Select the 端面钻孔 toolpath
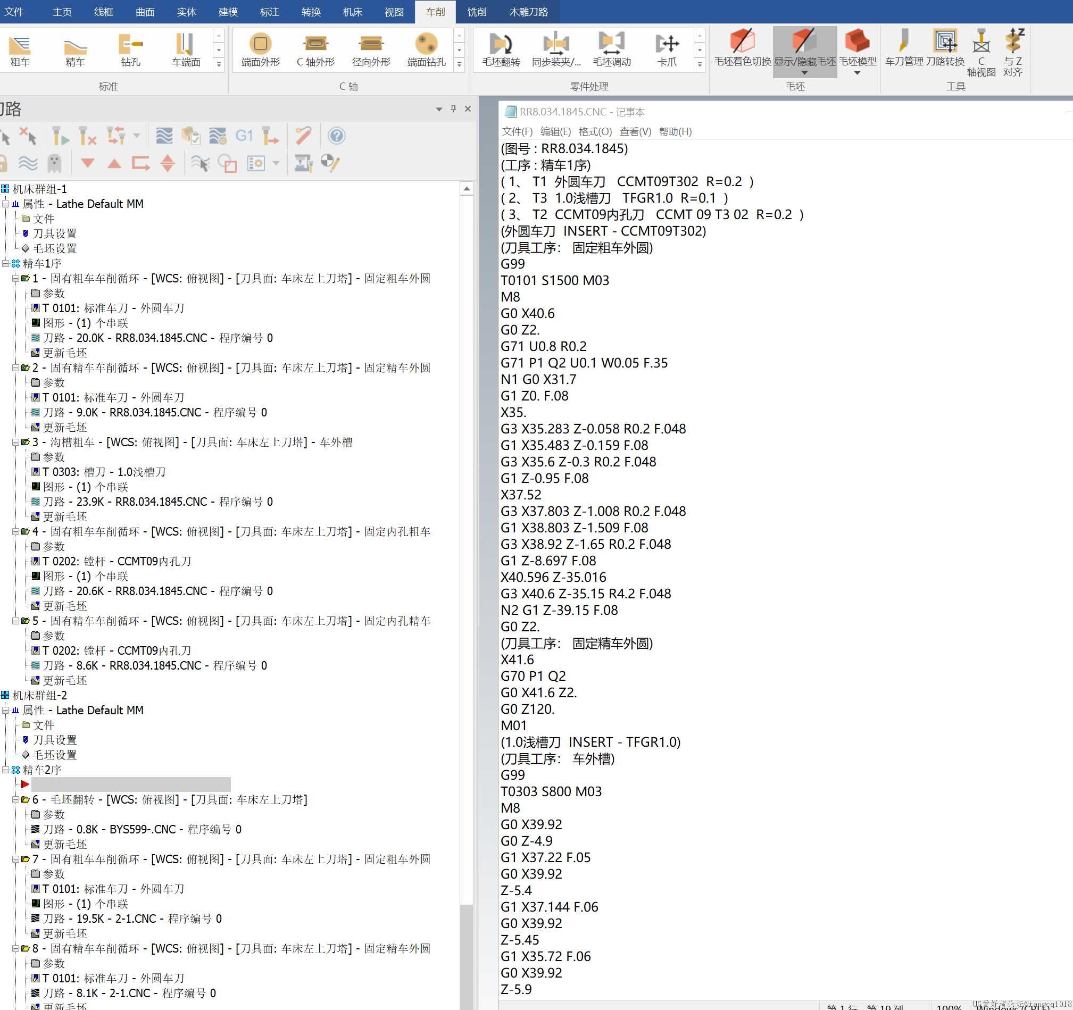This screenshot has height=1010, width=1073. pyautogui.click(x=427, y=50)
